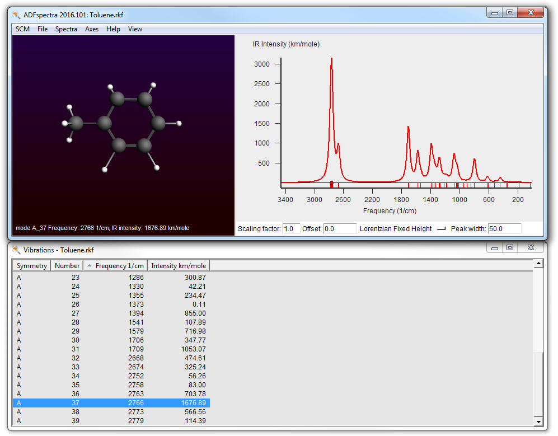Click the ADFspectra window title icon
Image resolution: width=558 pixels, height=436 pixels.
(x=16, y=15)
